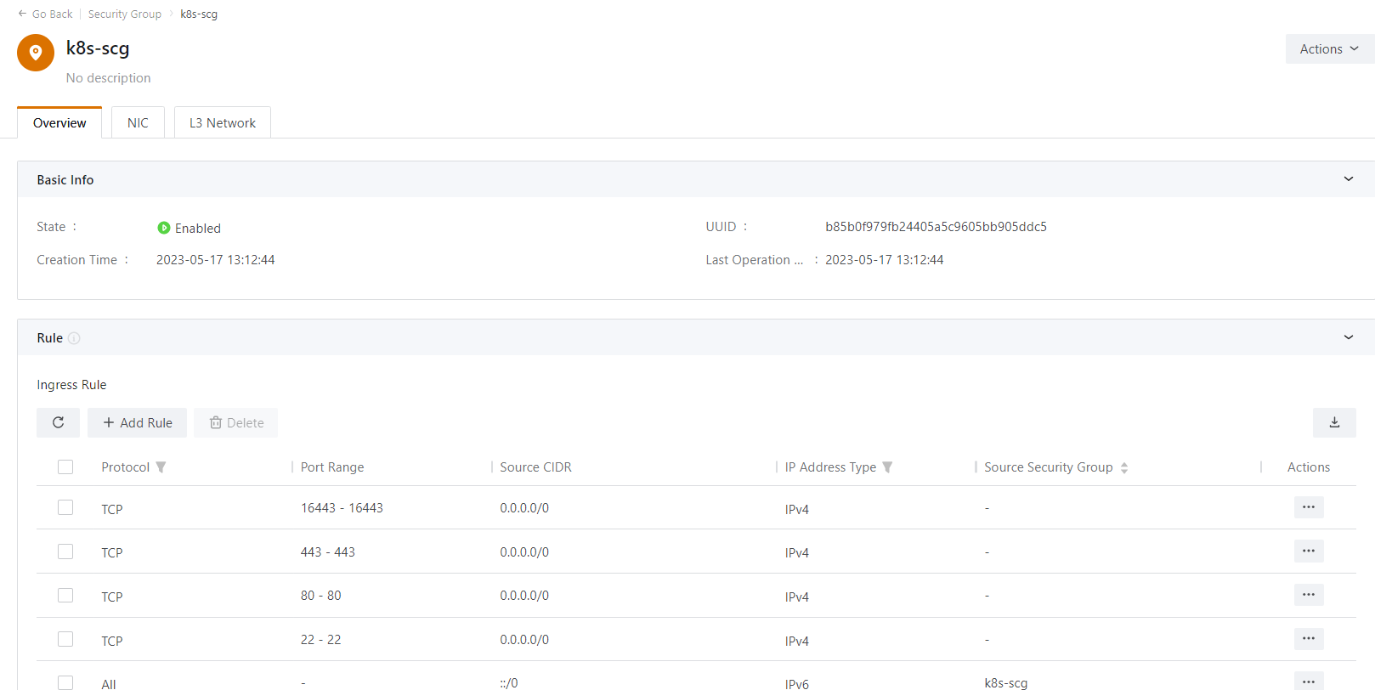The height and width of the screenshot is (690, 1375).
Task: Click the refresh icon in Ingress Rule toolbar
Action: point(58,422)
